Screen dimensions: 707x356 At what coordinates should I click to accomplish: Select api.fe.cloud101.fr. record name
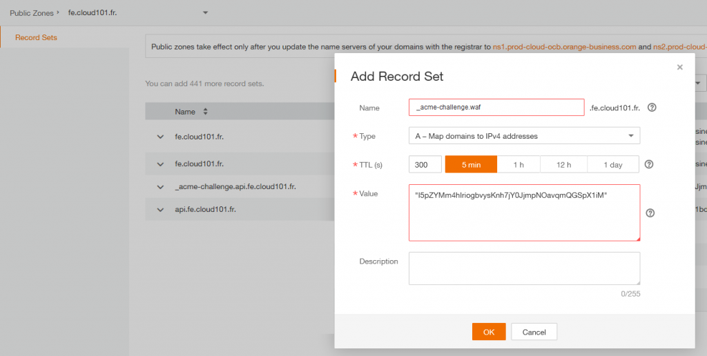coord(206,210)
